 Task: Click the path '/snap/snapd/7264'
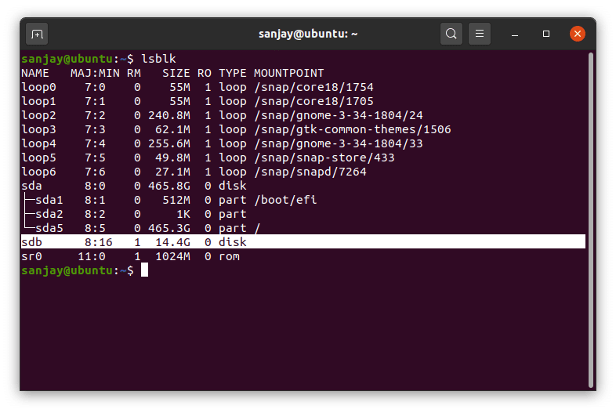[310, 172]
